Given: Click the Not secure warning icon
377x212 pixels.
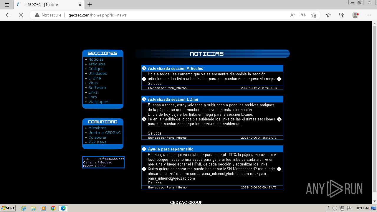Looking at the screenshot, I should pos(37,15).
